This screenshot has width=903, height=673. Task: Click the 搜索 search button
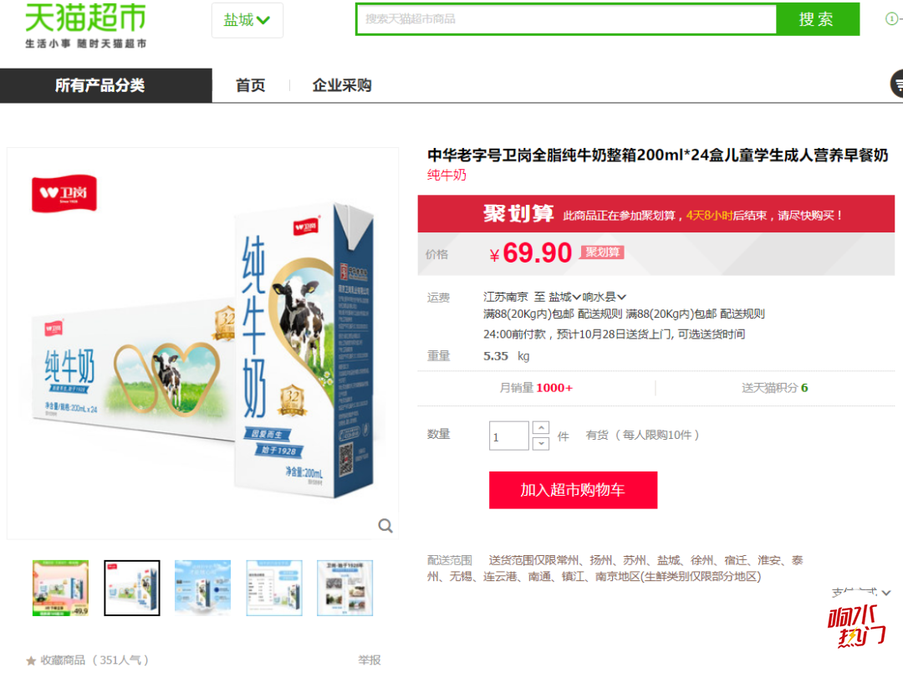coord(817,19)
